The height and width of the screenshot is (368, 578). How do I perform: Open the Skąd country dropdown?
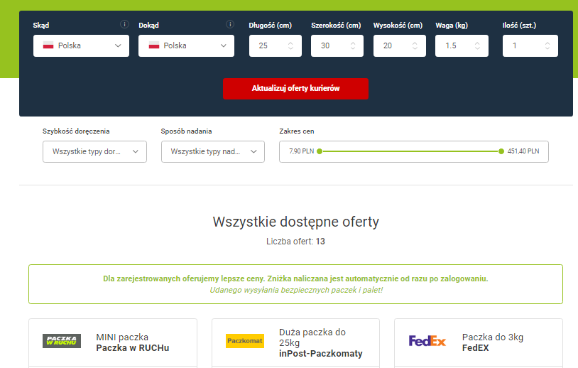pos(81,45)
